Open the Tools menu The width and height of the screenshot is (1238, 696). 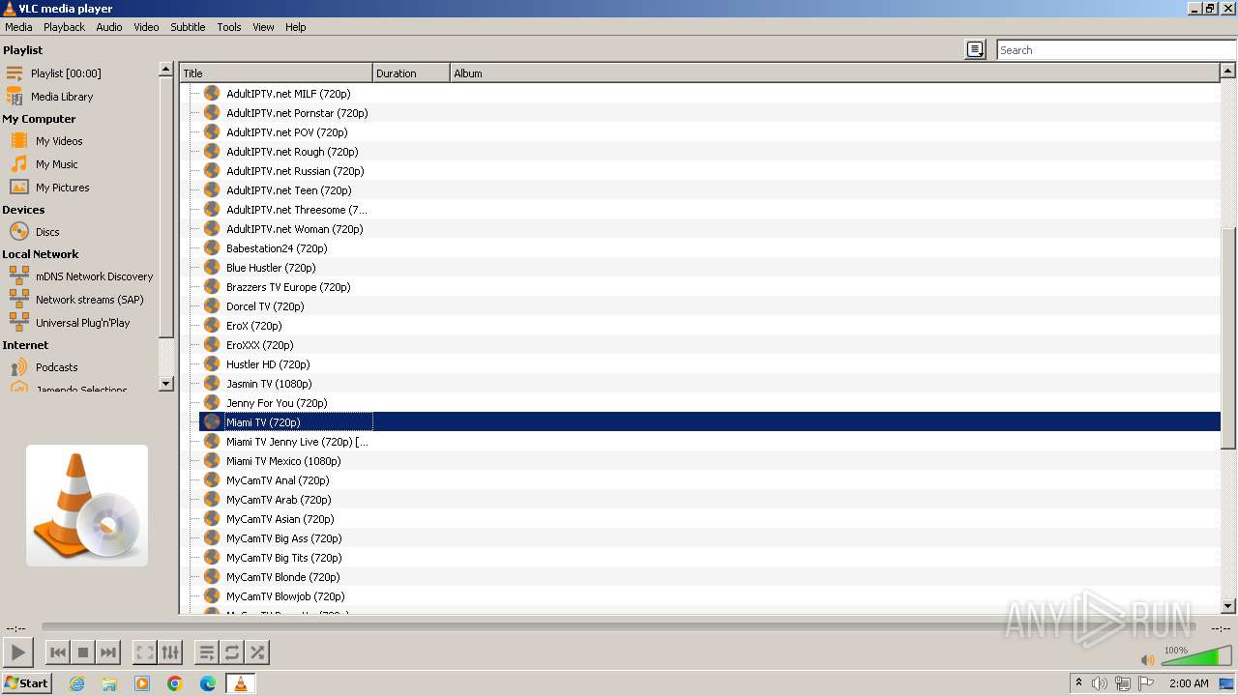(229, 27)
